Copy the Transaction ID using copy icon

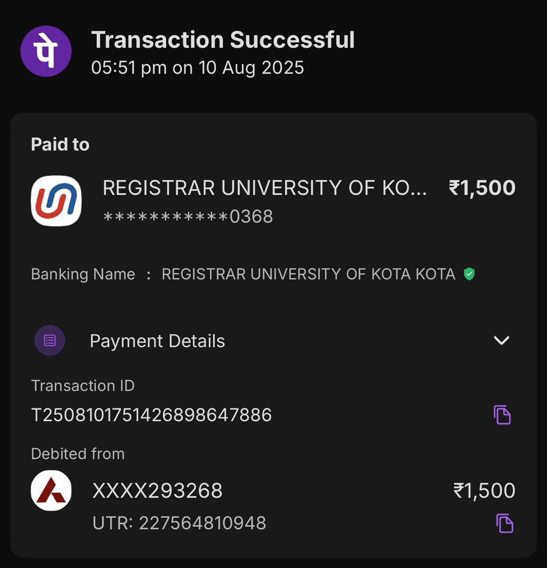point(502,415)
